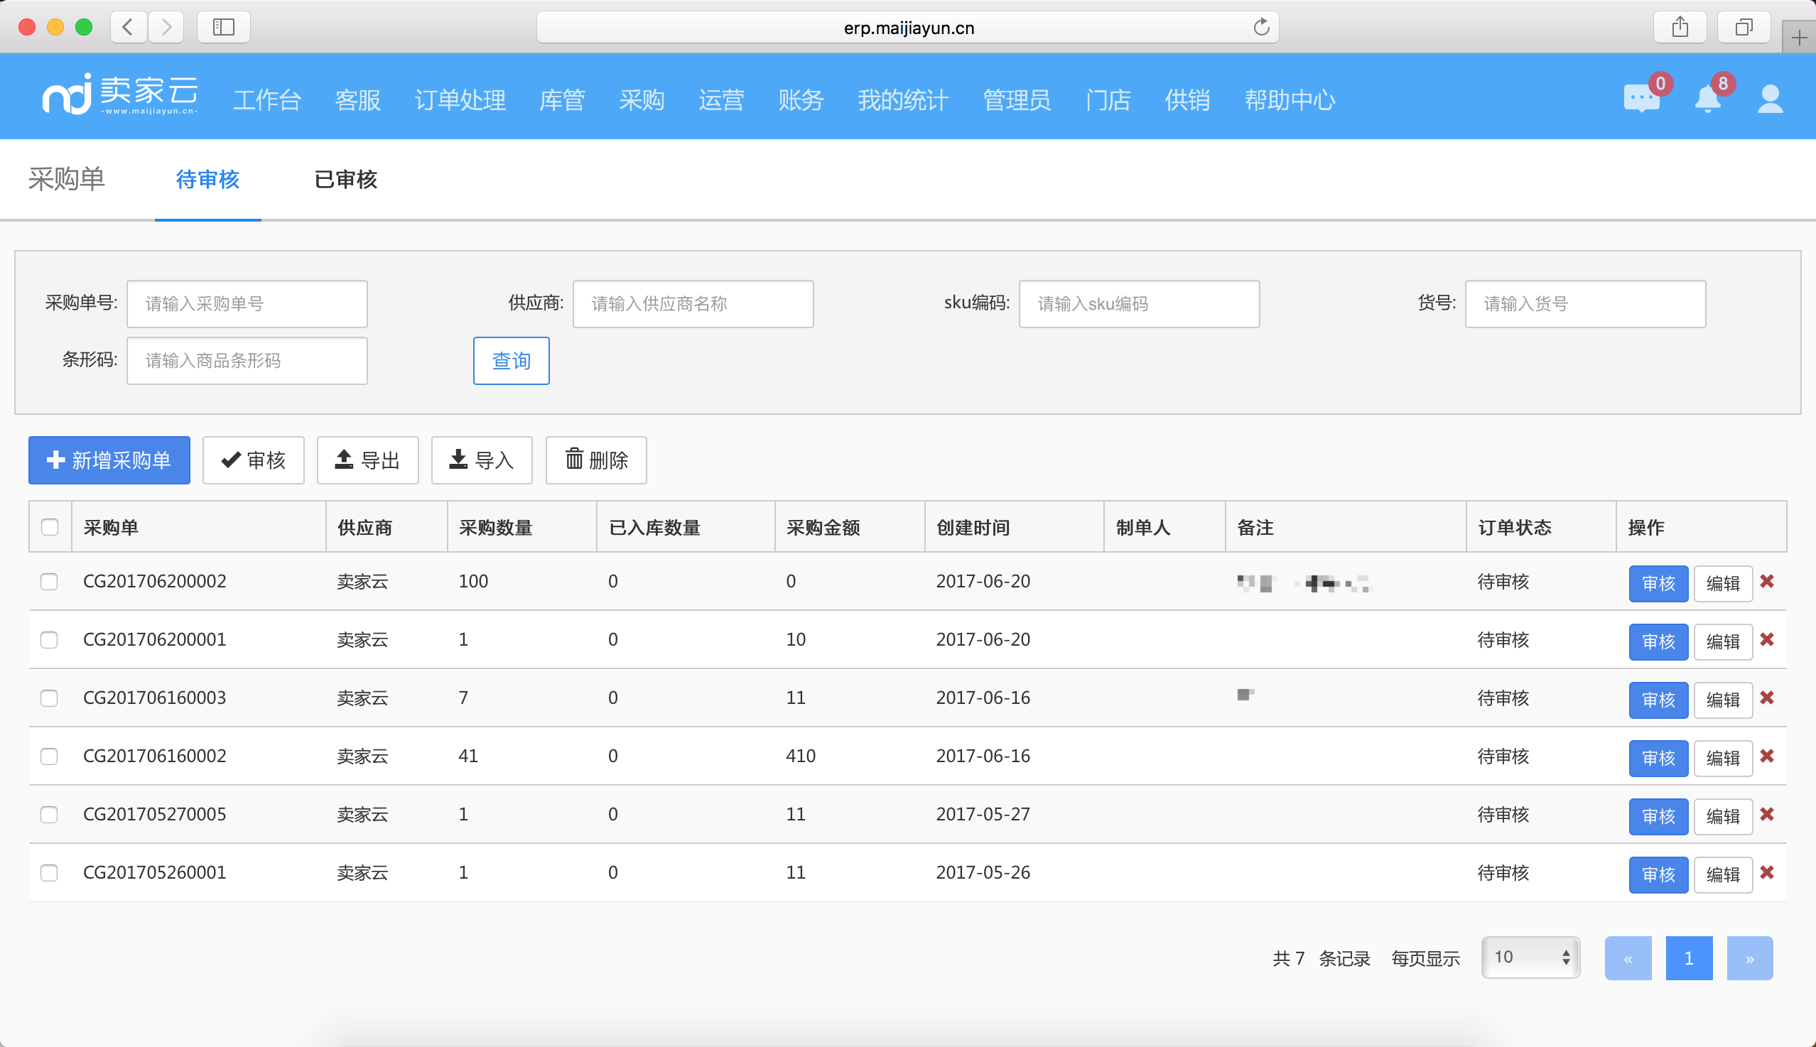
Task: Open a new Safari tab
Action: 1799,38
